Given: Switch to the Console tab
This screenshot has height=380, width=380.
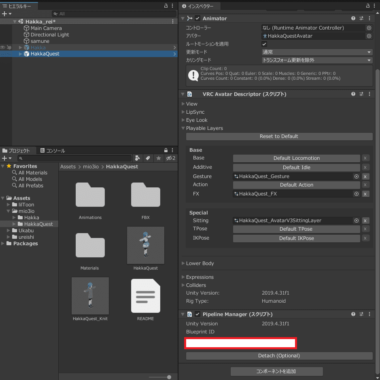Looking at the screenshot, I should [53, 151].
